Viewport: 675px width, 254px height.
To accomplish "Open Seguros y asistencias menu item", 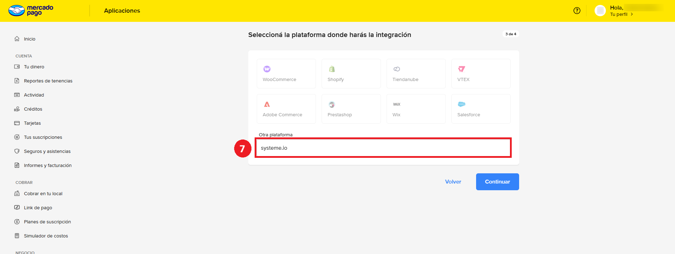I will coord(47,151).
